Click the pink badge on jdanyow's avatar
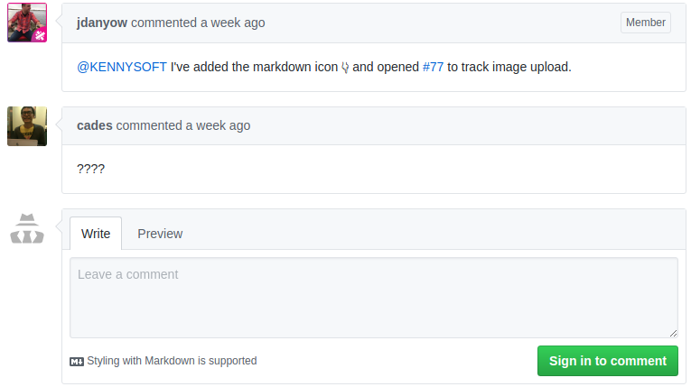Viewport: 691px width, 387px height. point(40,35)
